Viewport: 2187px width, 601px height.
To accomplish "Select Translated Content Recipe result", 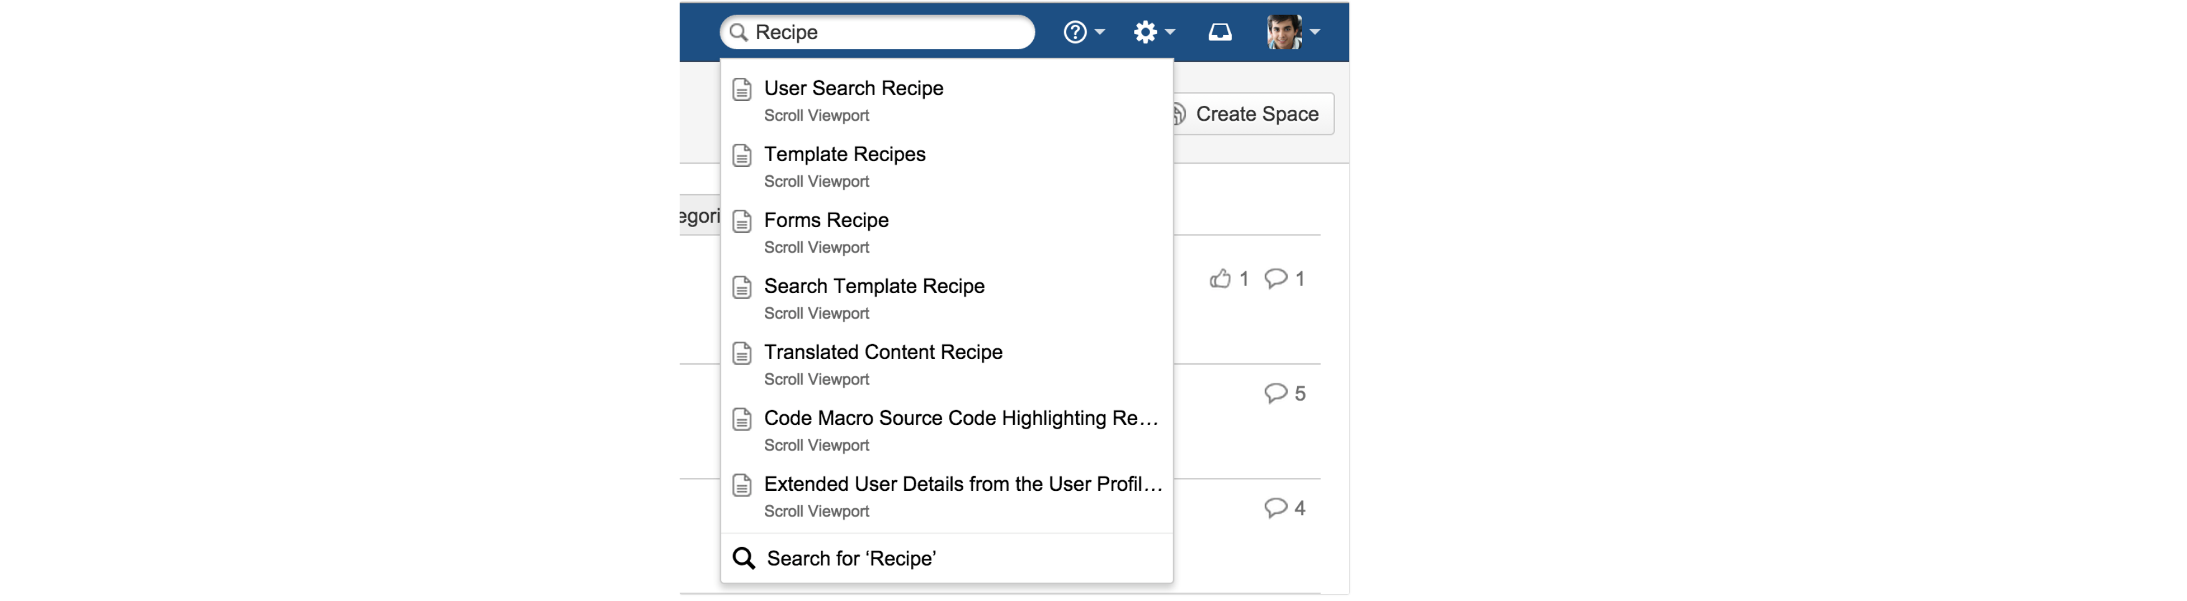I will (x=883, y=352).
